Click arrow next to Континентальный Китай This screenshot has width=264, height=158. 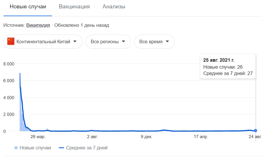[75, 42]
